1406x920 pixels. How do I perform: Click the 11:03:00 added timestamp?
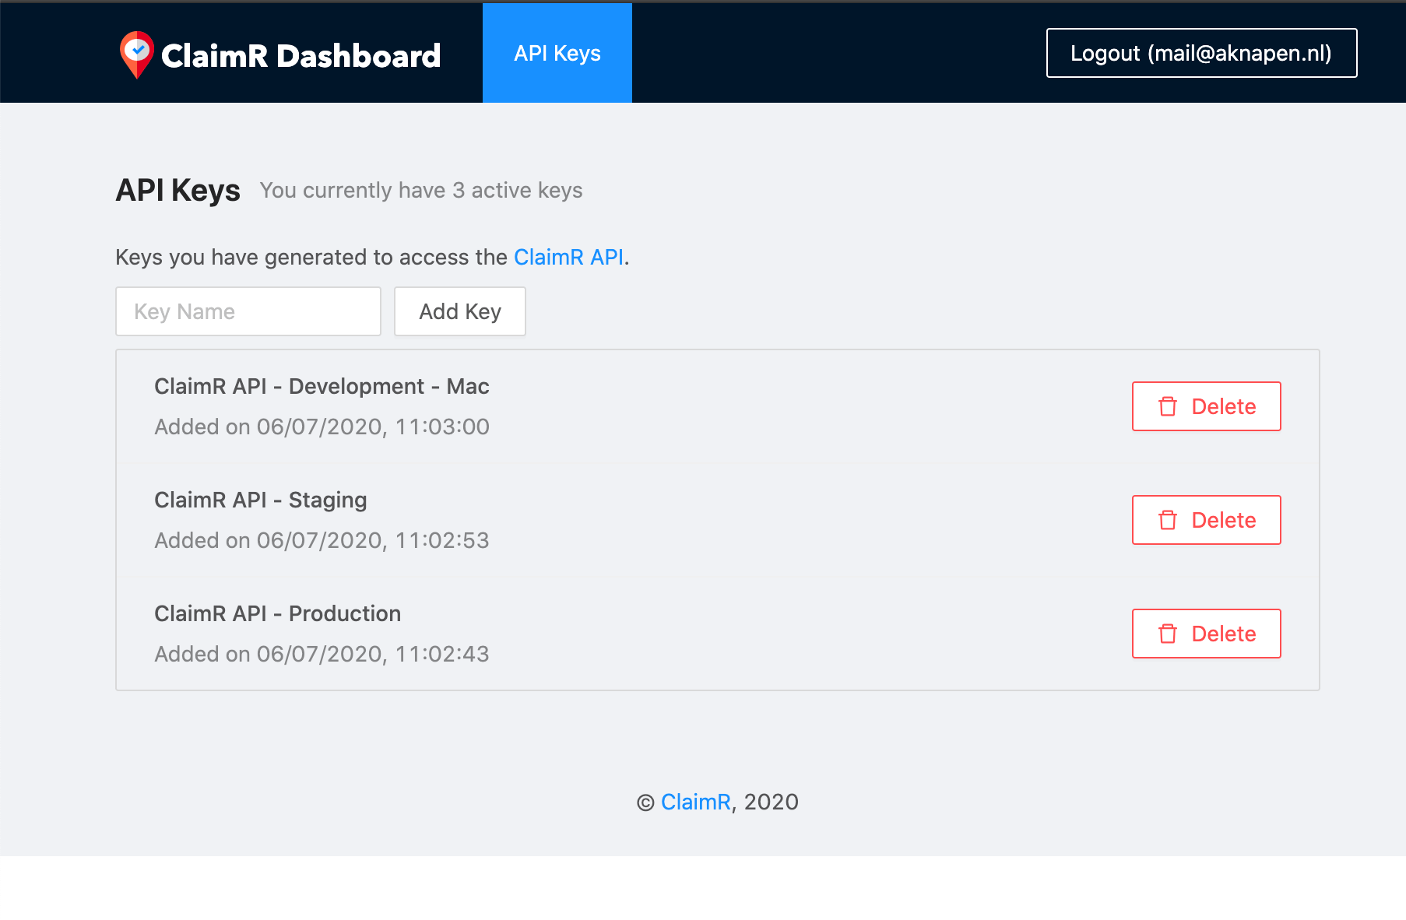click(442, 427)
